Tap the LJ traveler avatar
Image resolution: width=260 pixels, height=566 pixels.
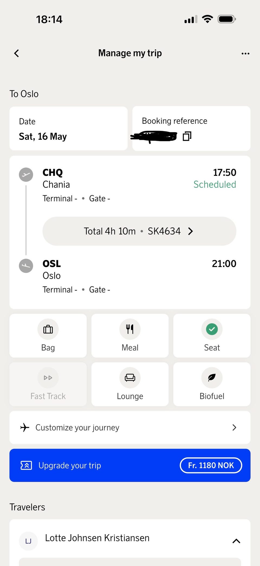point(28,541)
